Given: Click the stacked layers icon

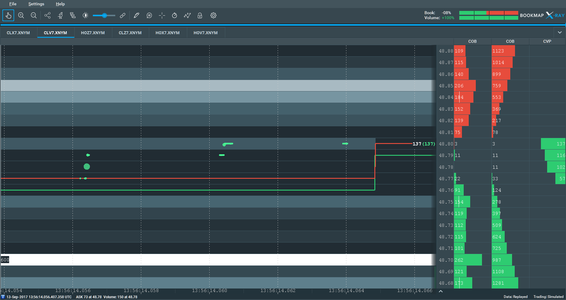Looking at the screenshot, I should tap(73, 15).
